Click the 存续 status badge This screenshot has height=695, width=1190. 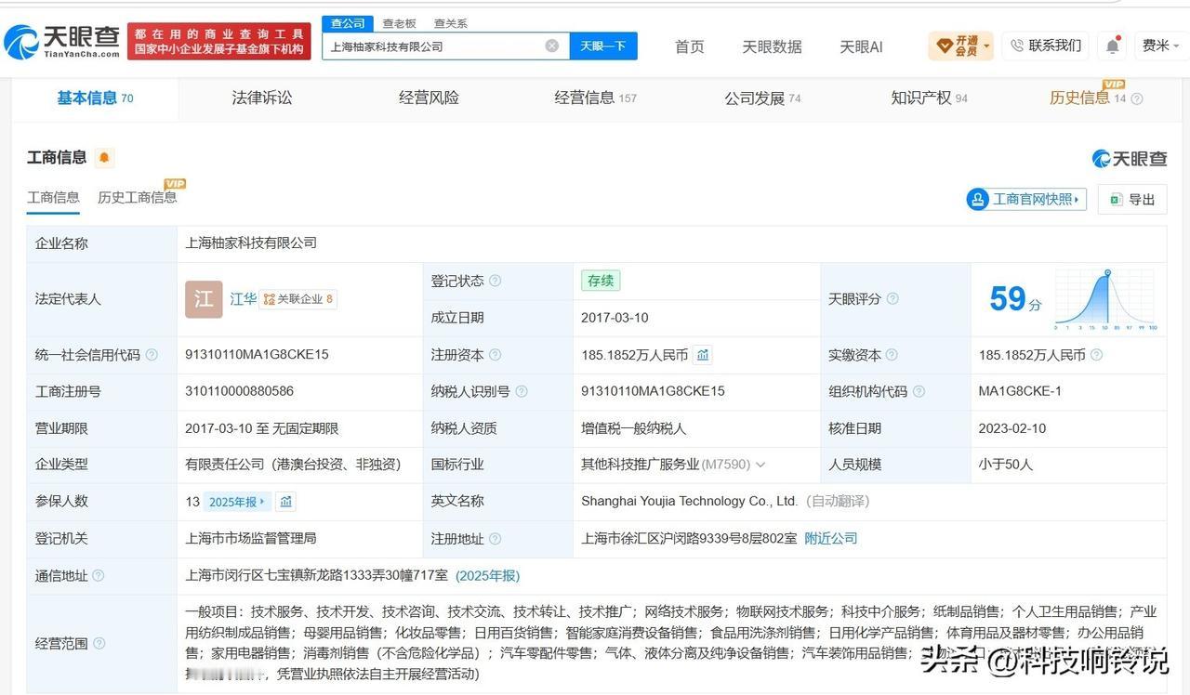pos(601,281)
